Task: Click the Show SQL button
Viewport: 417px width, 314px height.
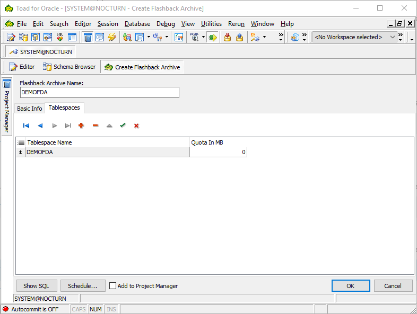Action: (37, 285)
